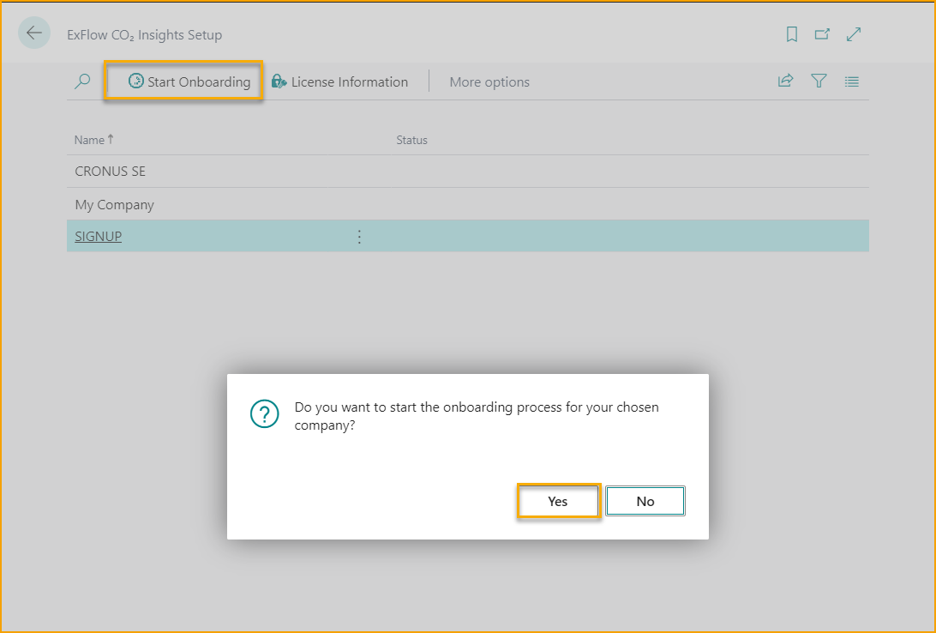
Task: Open the search magnifier
Action: pos(82,81)
